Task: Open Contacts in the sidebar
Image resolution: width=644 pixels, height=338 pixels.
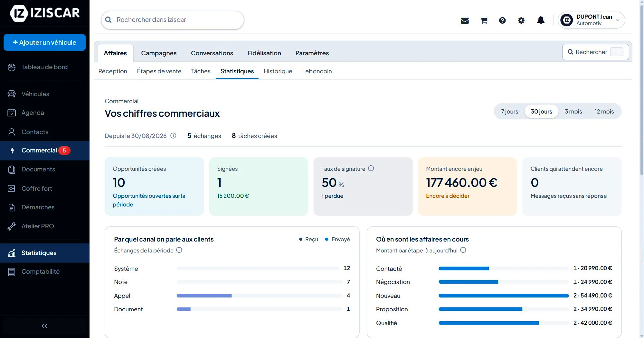Action: coord(45,132)
